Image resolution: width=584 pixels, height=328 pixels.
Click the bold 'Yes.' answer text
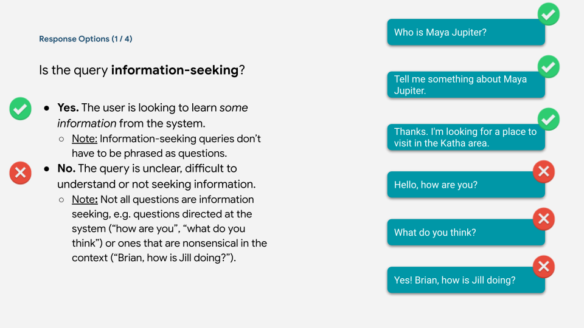(x=68, y=108)
